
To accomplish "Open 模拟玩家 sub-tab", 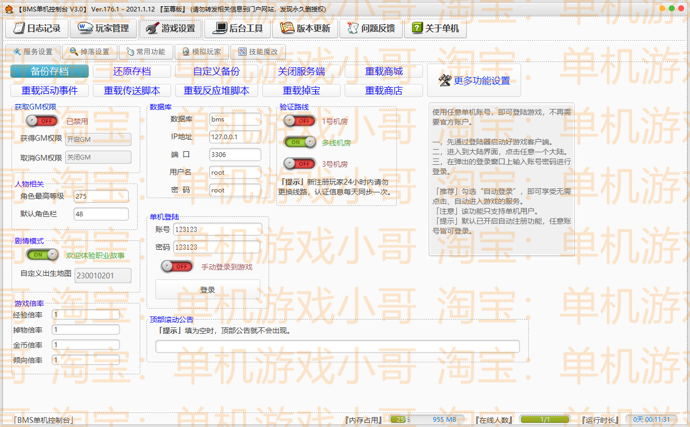I will [201, 52].
